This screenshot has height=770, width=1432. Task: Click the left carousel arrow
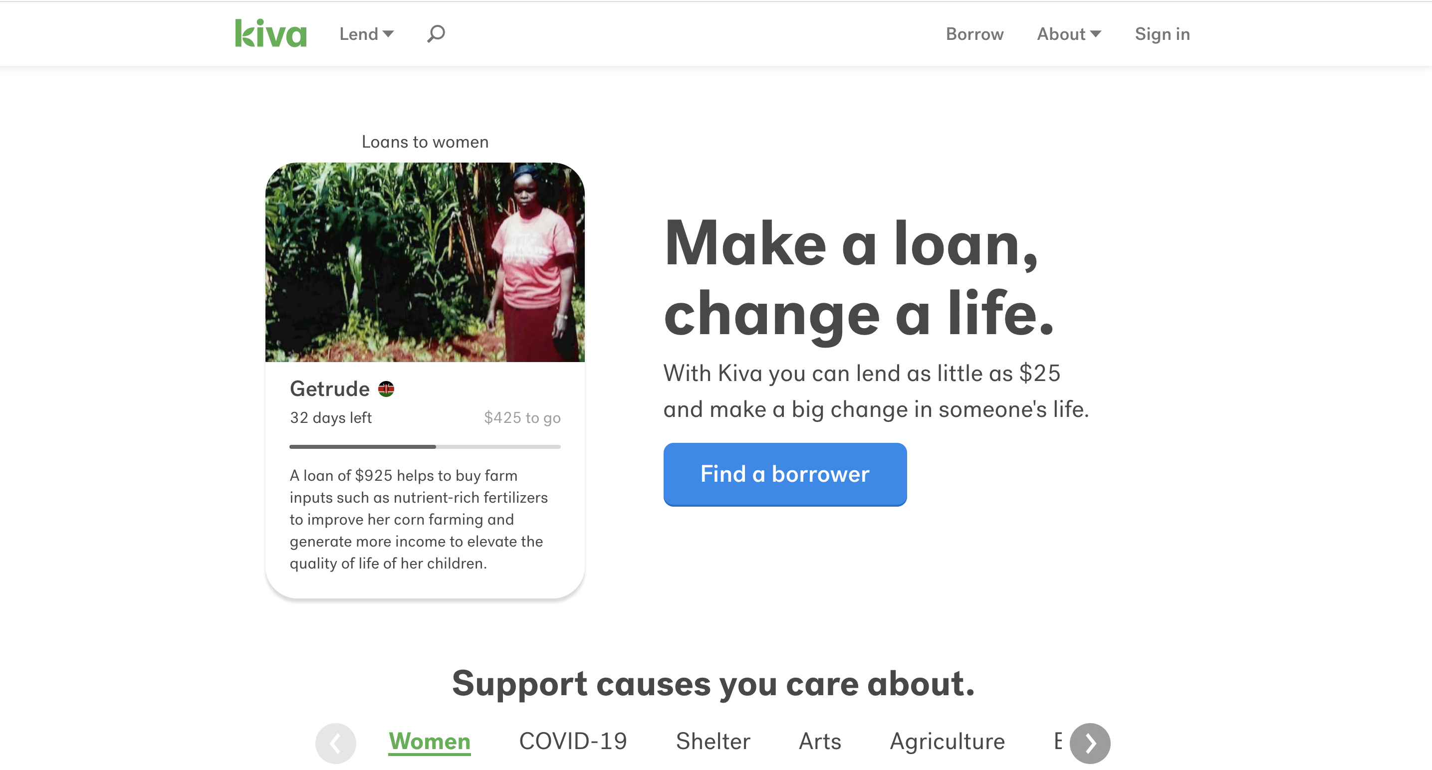click(336, 743)
